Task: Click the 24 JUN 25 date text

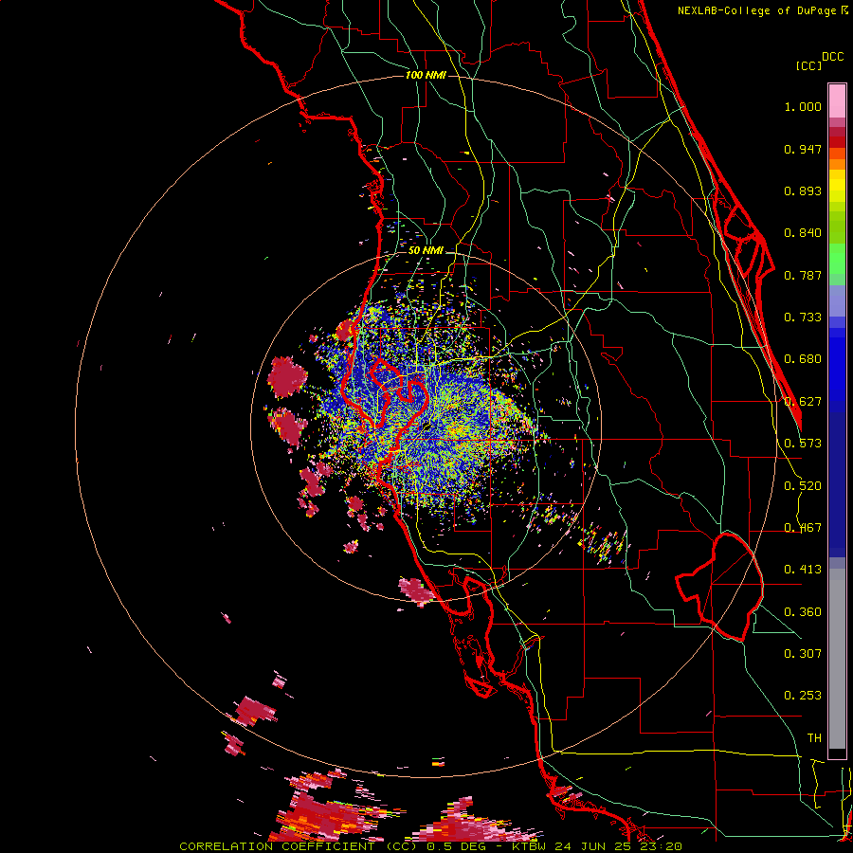Action: [594, 846]
